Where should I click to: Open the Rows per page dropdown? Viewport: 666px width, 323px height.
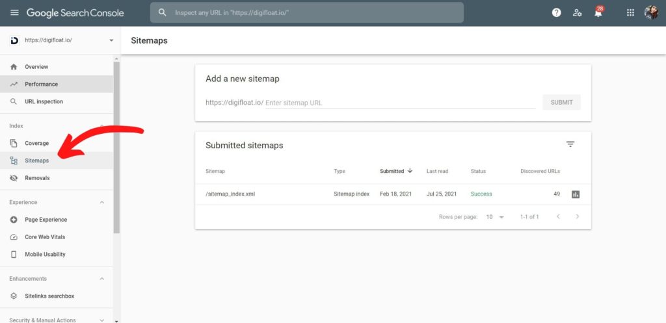495,217
